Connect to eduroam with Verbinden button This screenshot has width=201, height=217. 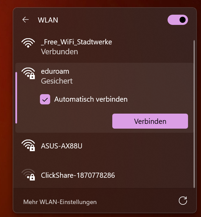(x=150, y=121)
